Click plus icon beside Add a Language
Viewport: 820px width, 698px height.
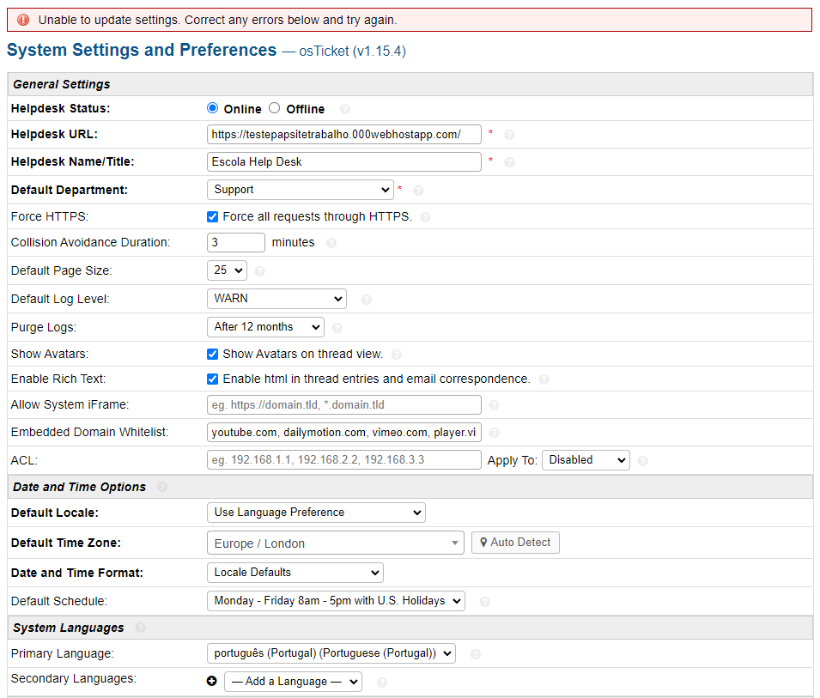[x=212, y=681]
